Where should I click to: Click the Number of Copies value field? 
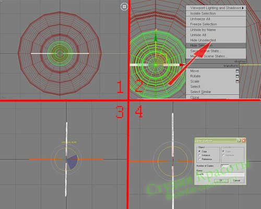pyautogui.click(x=225, y=166)
